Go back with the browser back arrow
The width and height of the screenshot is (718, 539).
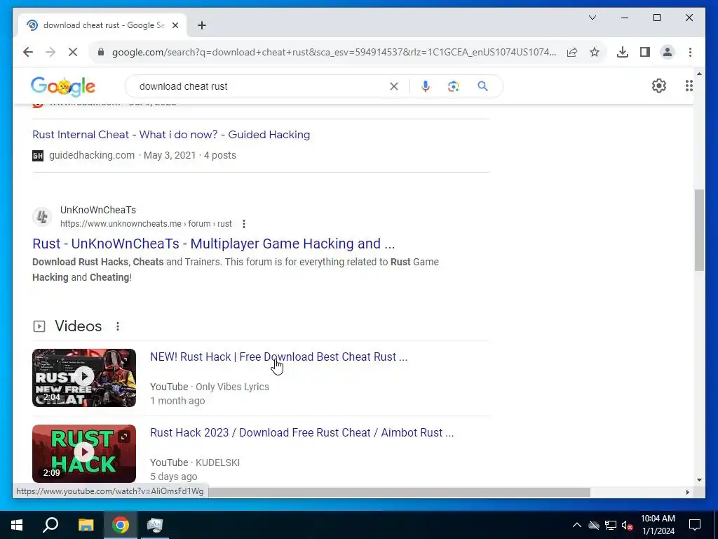[x=28, y=52]
